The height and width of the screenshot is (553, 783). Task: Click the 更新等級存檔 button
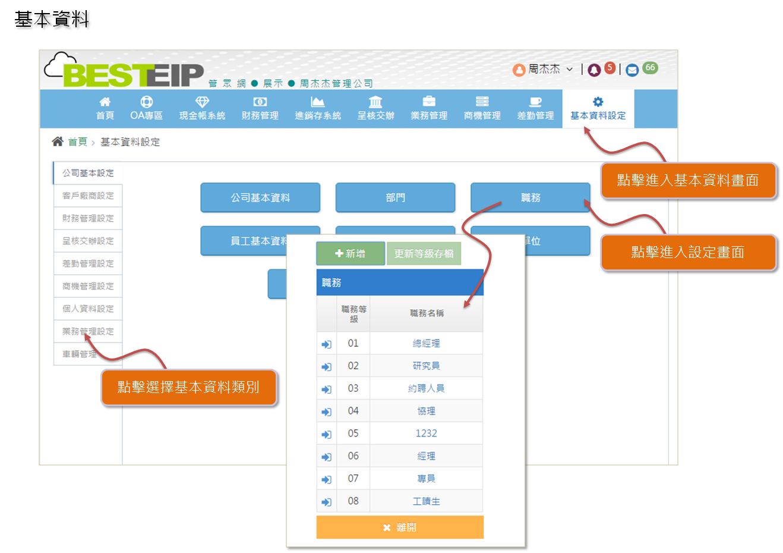click(x=424, y=253)
